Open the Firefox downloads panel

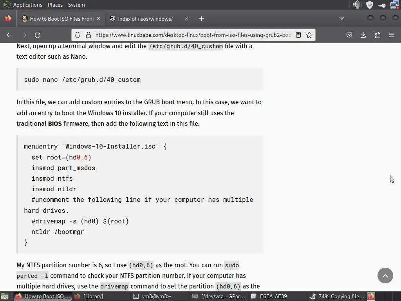pos(363,35)
